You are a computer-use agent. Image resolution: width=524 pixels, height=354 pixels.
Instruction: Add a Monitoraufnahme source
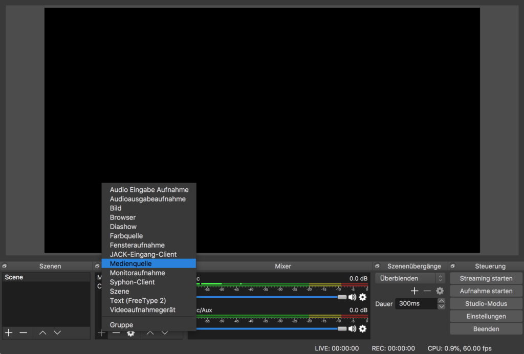pyautogui.click(x=149, y=273)
